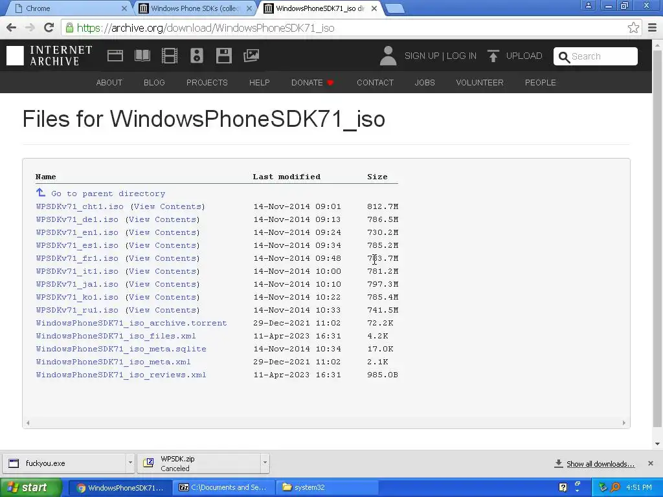Image resolution: width=663 pixels, height=497 pixels.
Task: Open the CONTACT menu item
Action: pyautogui.click(x=375, y=82)
